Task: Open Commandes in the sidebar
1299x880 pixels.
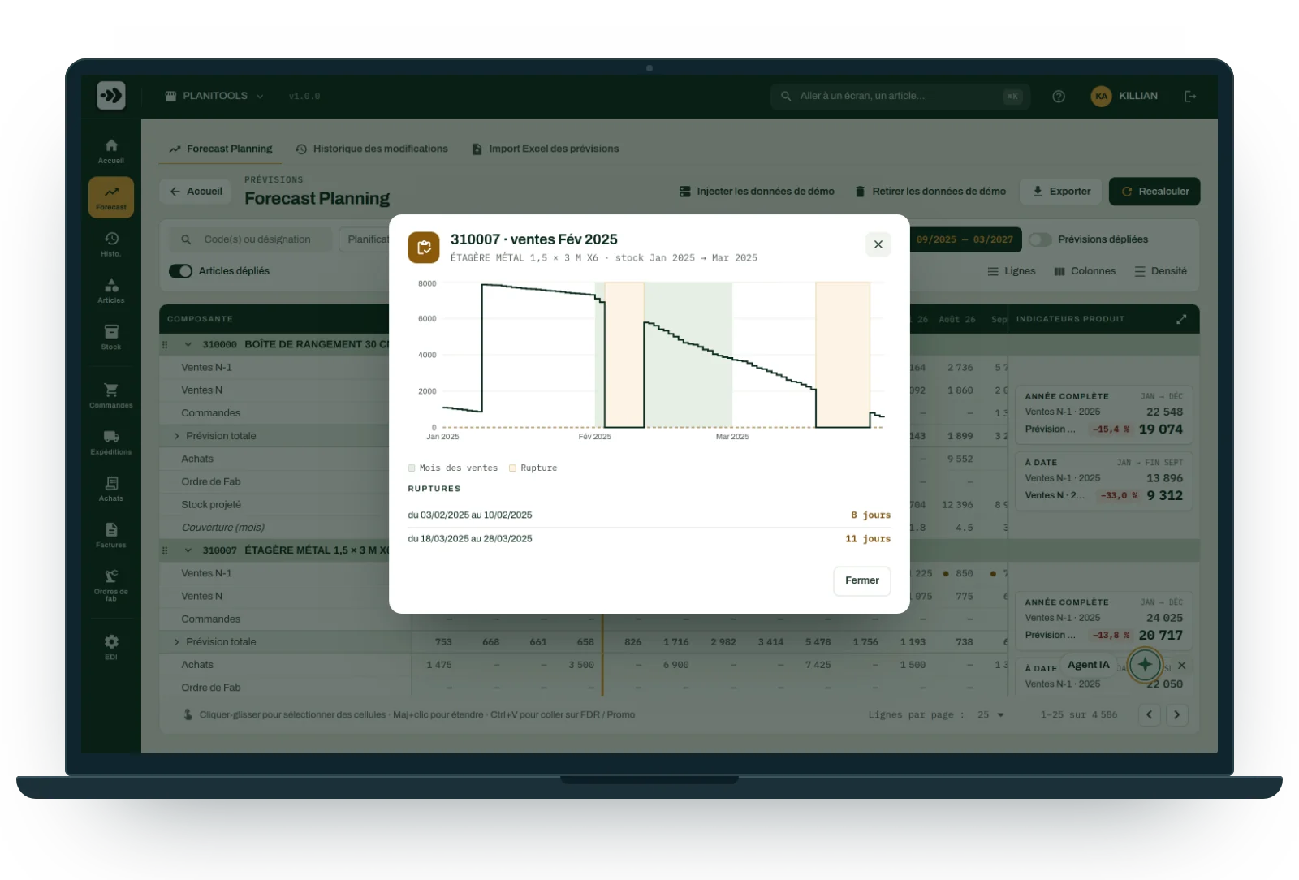Action: (111, 395)
